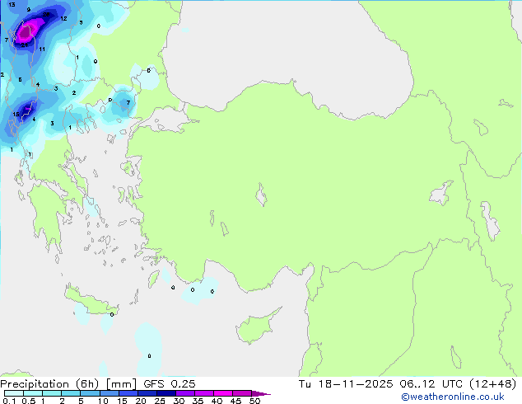Select the 'GFS 0.25' model label
Viewport: 522px width, 404px height.
(170, 384)
